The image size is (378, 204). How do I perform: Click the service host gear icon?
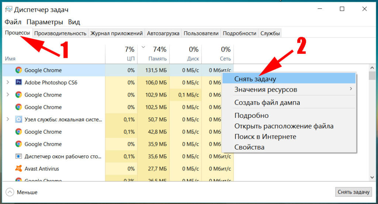(18, 119)
